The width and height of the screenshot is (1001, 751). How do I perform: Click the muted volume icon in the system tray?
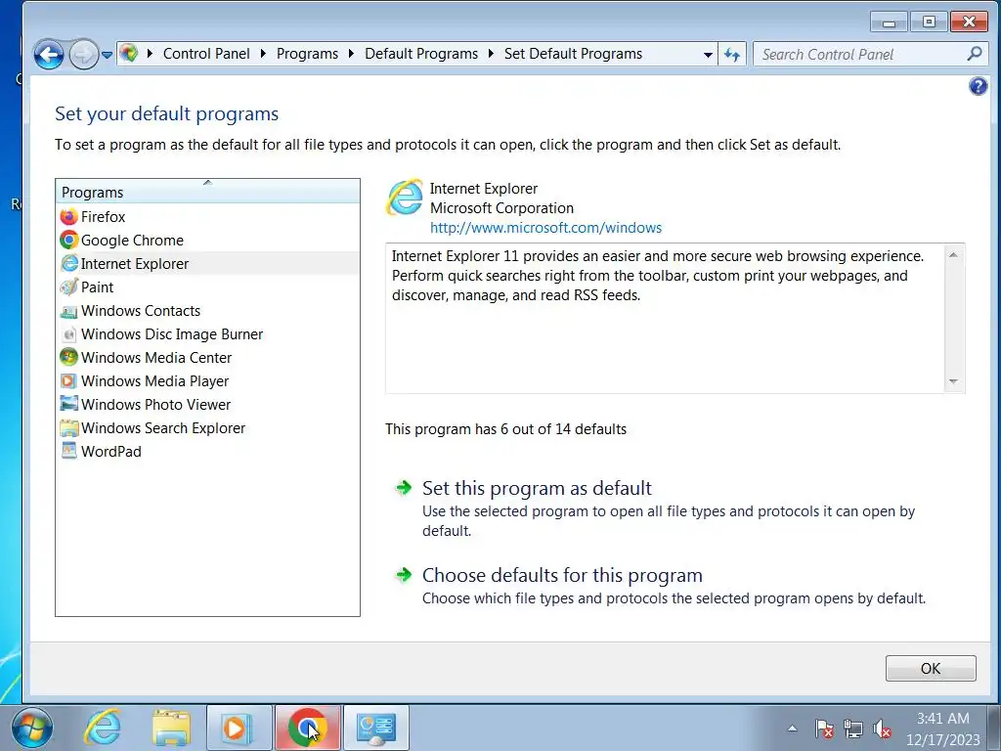(x=882, y=729)
